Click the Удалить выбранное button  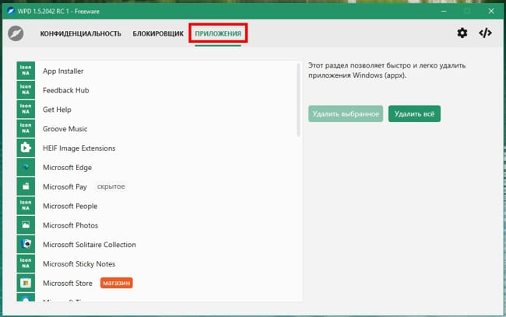346,113
